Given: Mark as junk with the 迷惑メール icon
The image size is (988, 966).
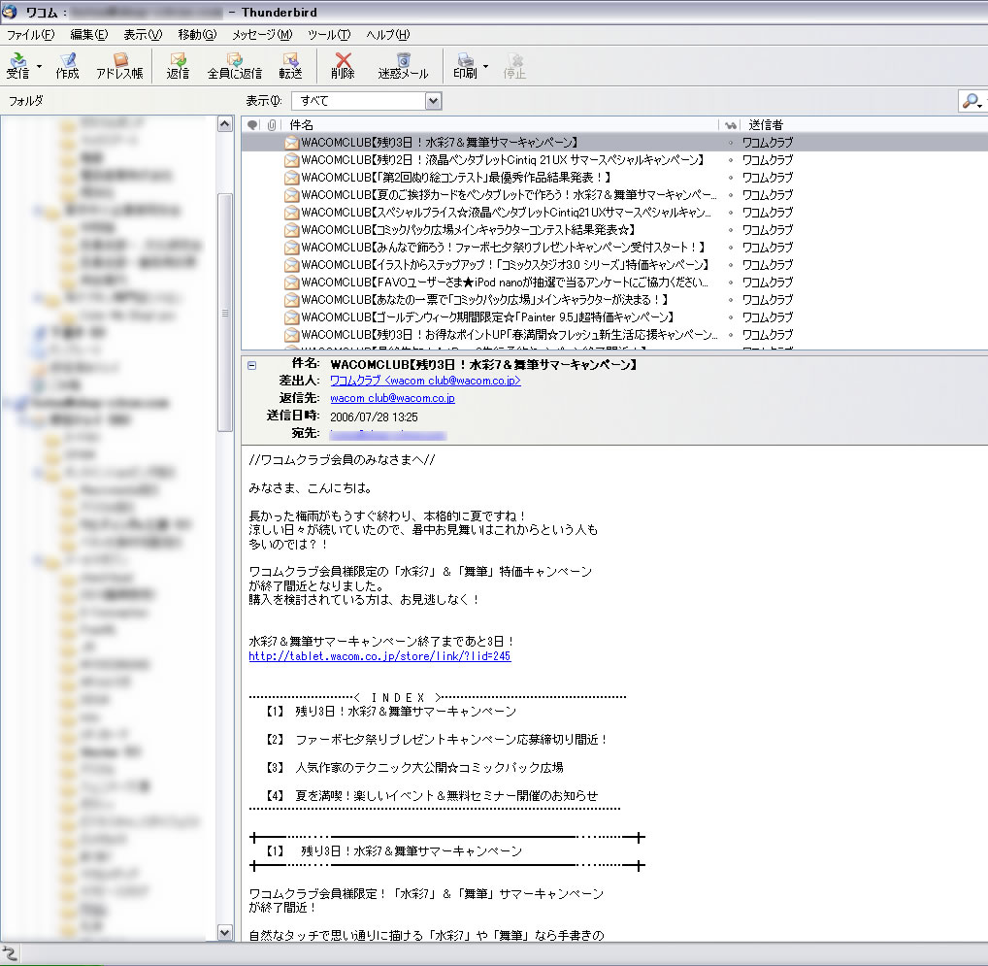Looking at the screenshot, I should coord(403,65).
